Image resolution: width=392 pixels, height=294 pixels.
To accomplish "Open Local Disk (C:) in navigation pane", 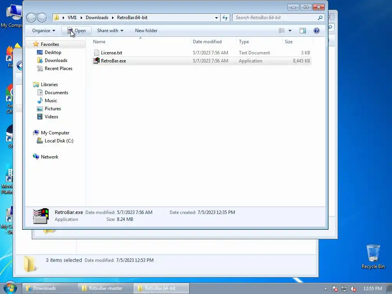I will 59,141.
